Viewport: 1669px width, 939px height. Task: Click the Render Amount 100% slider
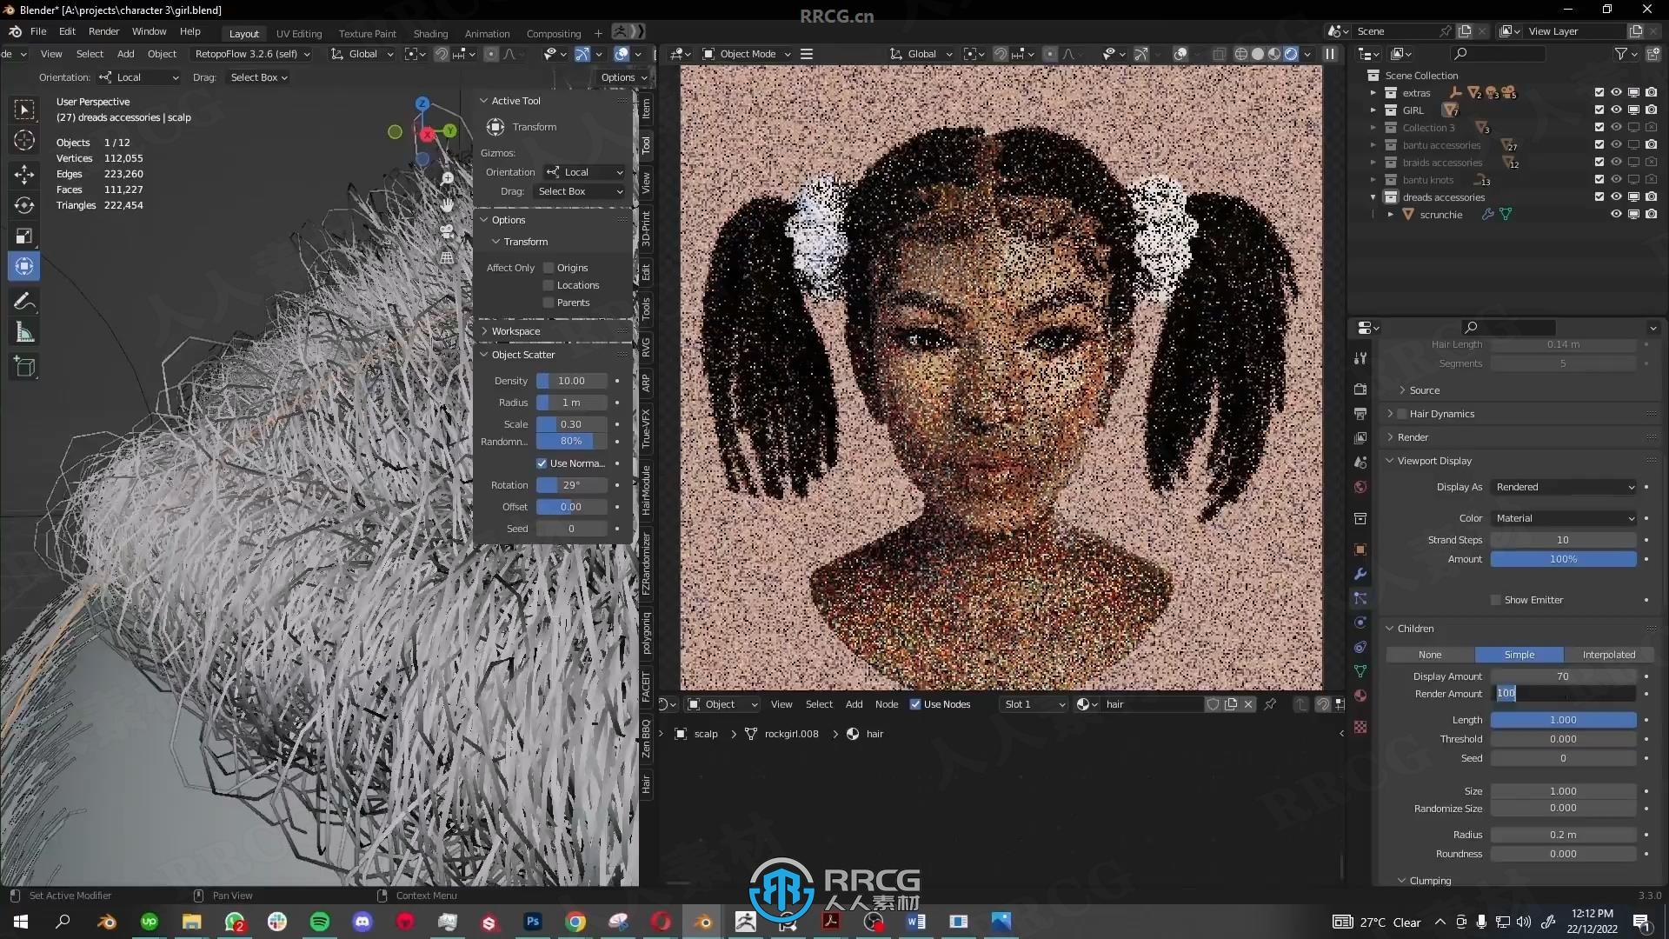tap(1562, 694)
